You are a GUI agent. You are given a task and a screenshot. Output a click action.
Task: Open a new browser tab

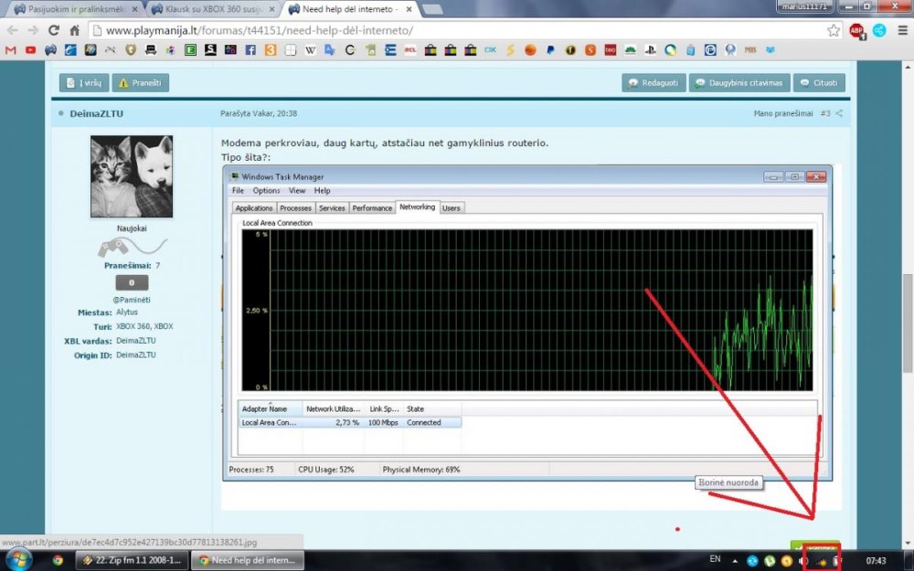(x=432, y=9)
